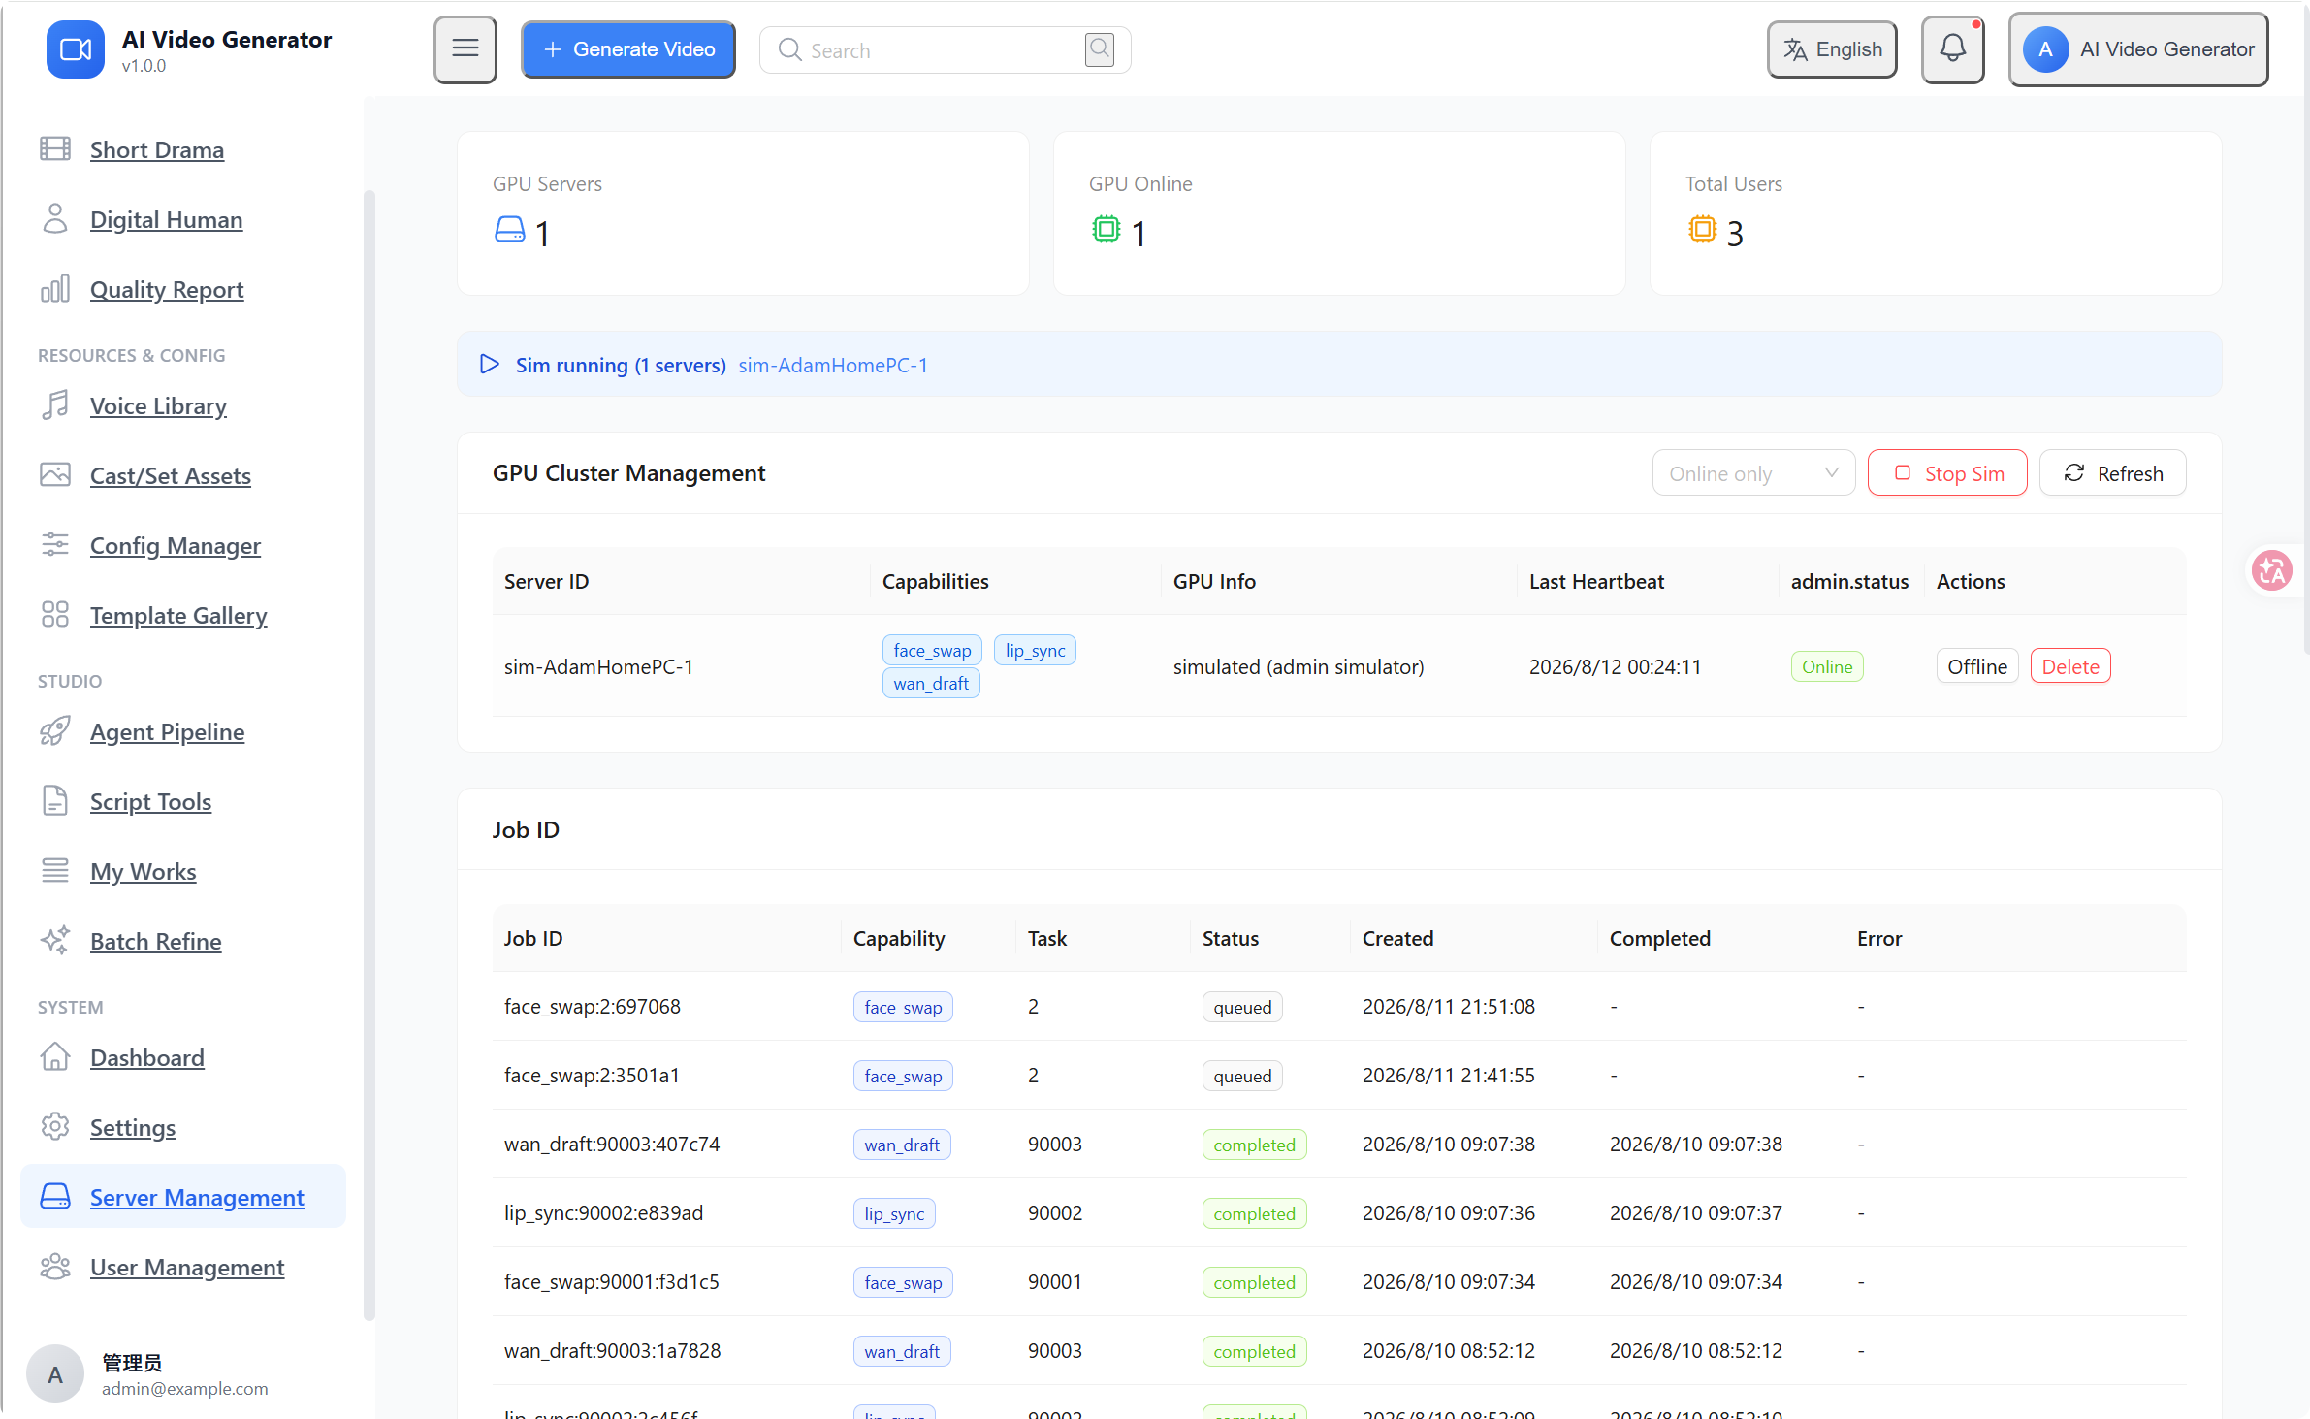Click the Agent Pipeline rocket icon
Viewport: 2310px width, 1419px height.
pos(55,731)
